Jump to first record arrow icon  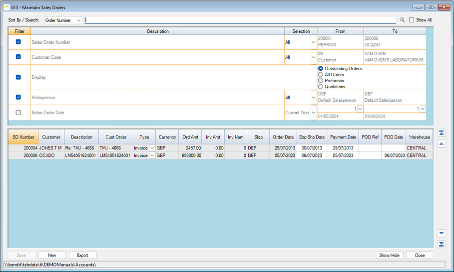coord(441,133)
